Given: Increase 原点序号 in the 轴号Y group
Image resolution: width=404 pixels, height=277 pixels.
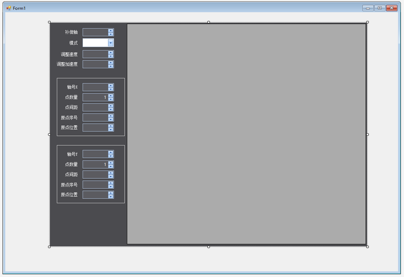Looking at the screenshot, I should point(111,183).
